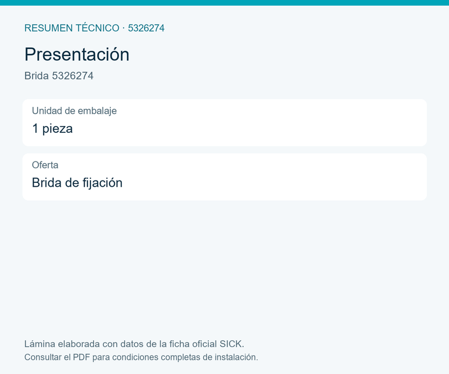The height and width of the screenshot is (374, 449).
Task: Select the 'Consultar el PDF' footer note
Action: [141, 357]
